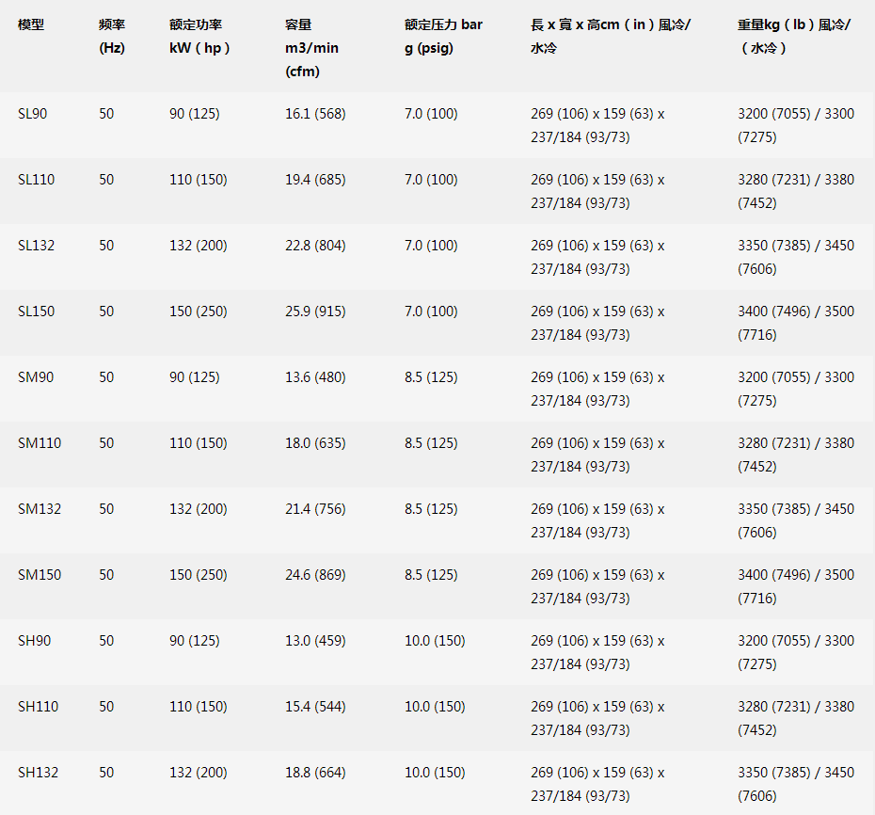Viewport: 875px width, 815px height.
Task: Click the SL110 model name
Action: pos(36,180)
